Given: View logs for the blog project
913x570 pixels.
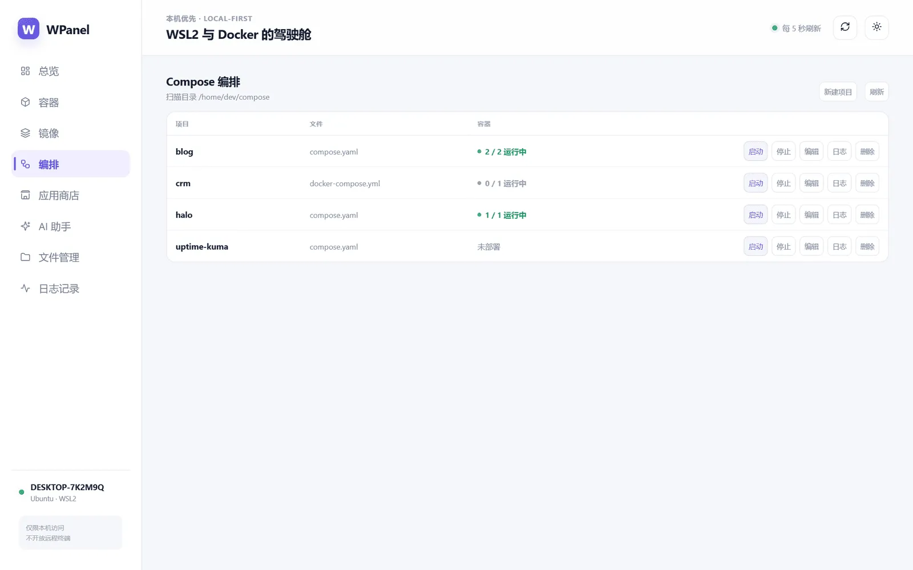Looking at the screenshot, I should coord(839,152).
